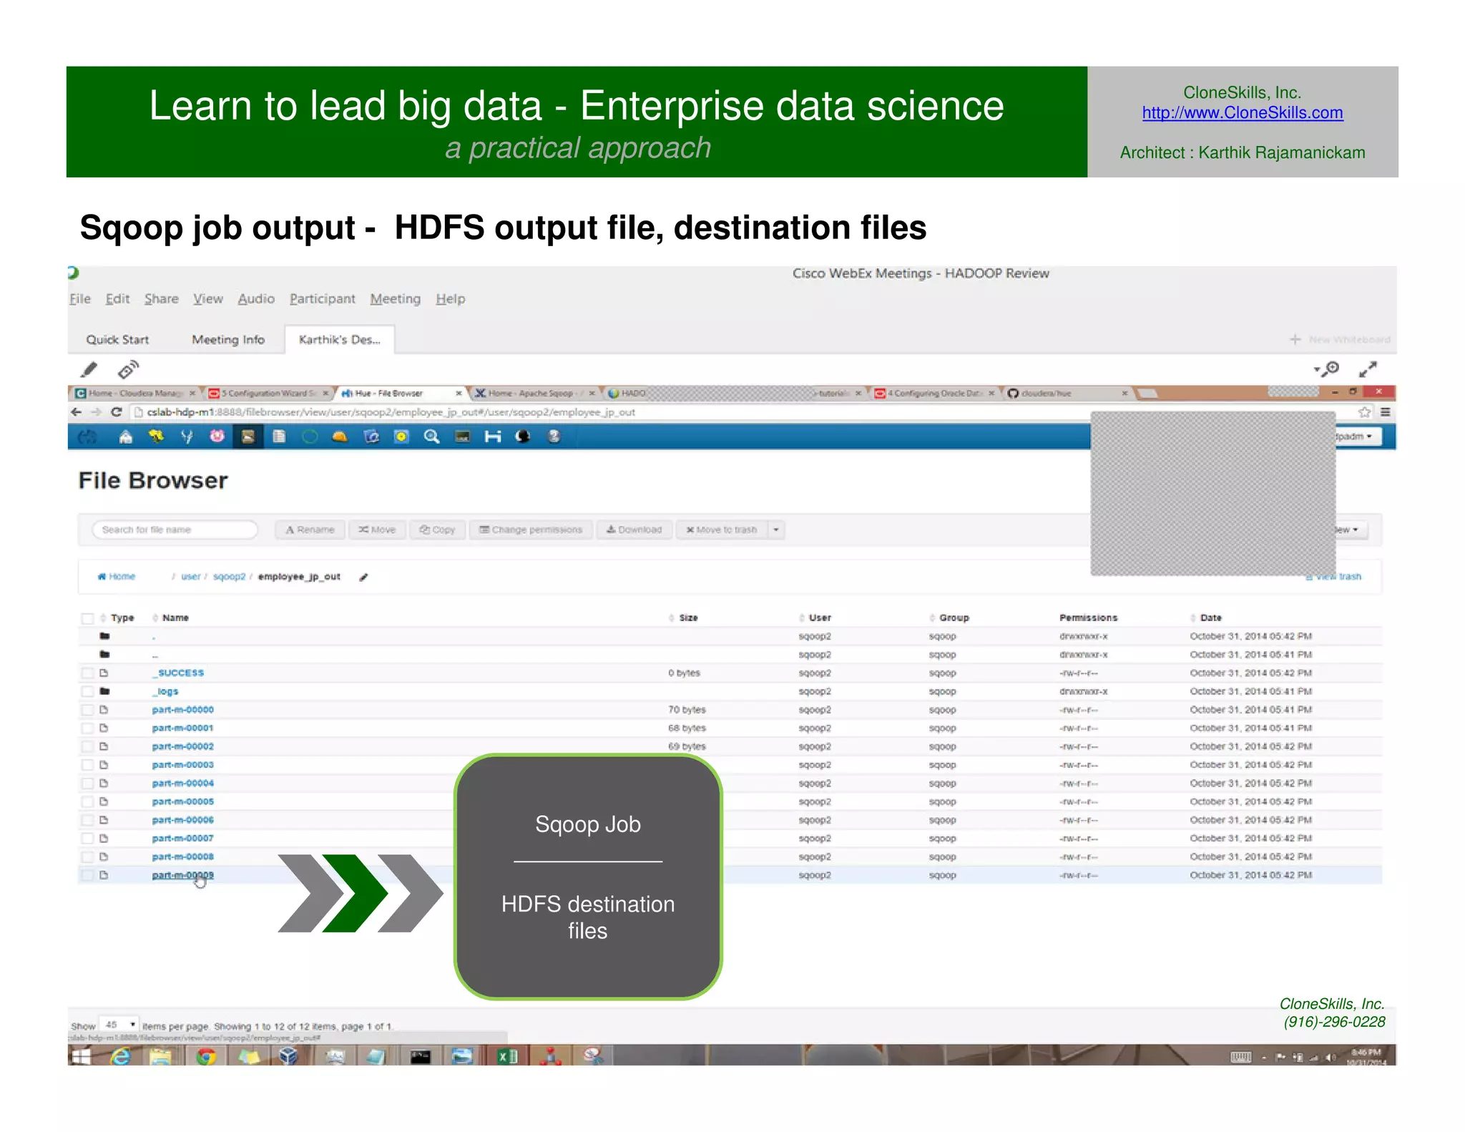This screenshot has height=1132, width=1465.
Task: Sort by Date column header
Action: pyautogui.click(x=1210, y=618)
